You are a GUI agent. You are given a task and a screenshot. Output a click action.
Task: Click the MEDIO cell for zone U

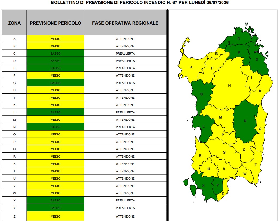(x=56, y=178)
